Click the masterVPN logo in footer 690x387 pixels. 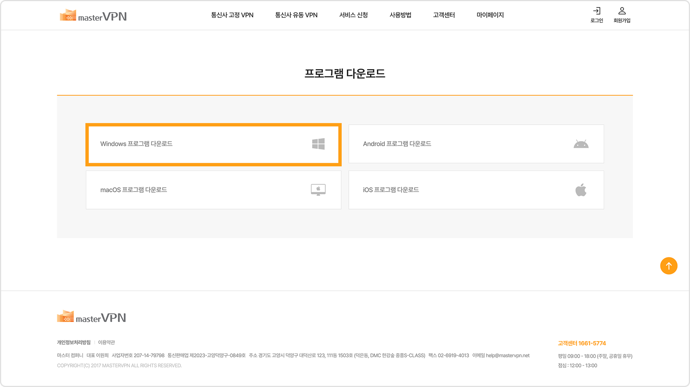tap(91, 317)
